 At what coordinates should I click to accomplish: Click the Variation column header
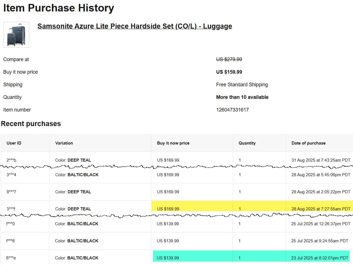64,143
